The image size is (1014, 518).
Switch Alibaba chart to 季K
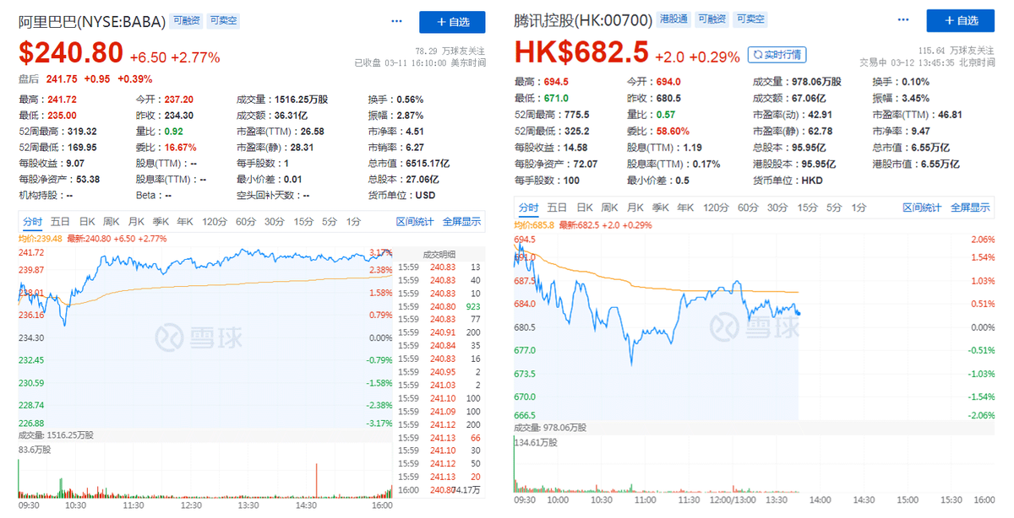(x=161, y=222)
